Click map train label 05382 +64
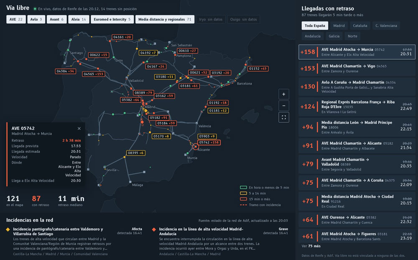The width and height of the screenshot is (418, 260). (130, 100)
